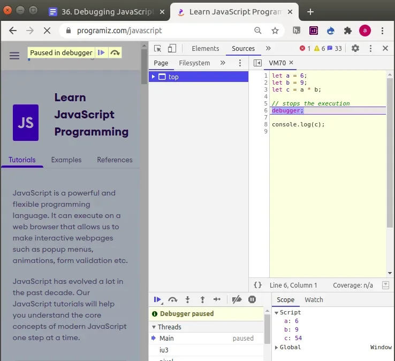
Task: Open the user profile avatar
Action: pos(365,31)
